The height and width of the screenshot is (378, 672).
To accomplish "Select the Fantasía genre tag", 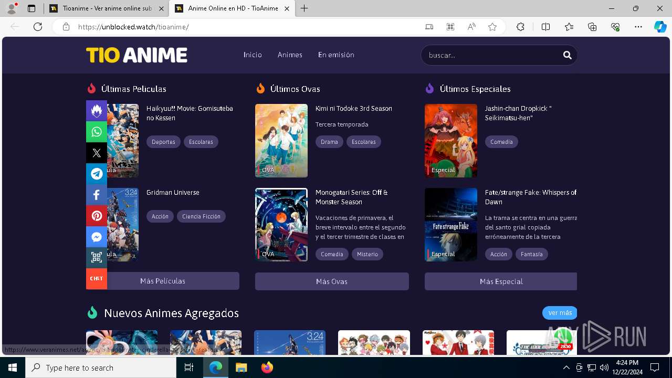I will pyautogui.click(x=532, y=254).
